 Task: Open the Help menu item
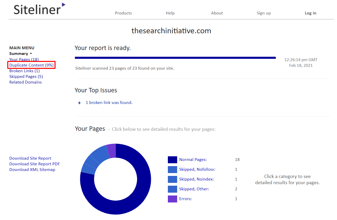click(x=170, y=13)
